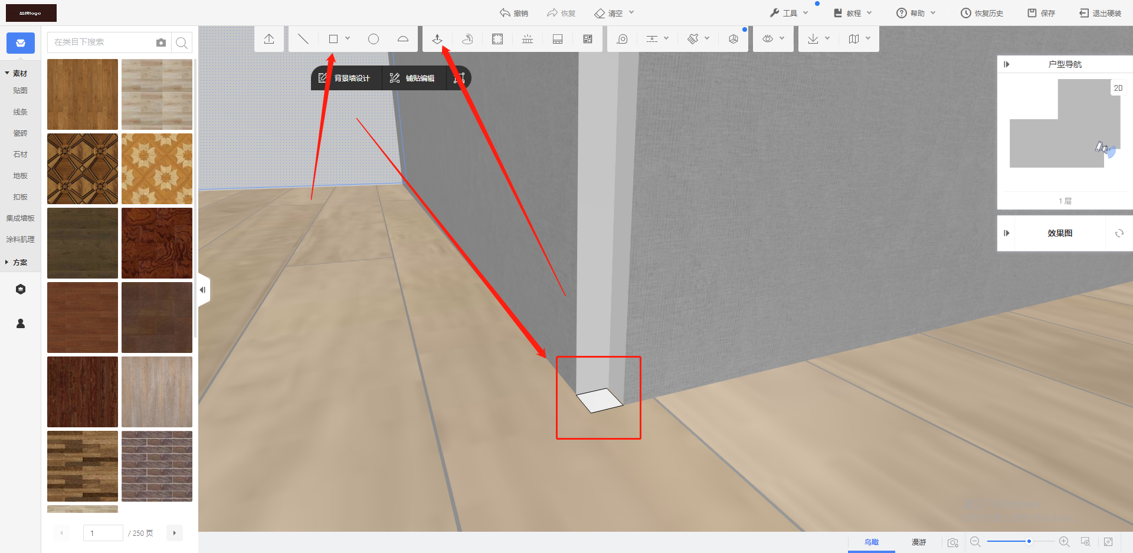Viewport: 1133px width, 553px height.
Task: Click the user profile sidebar icon
Action: [21, 323]
